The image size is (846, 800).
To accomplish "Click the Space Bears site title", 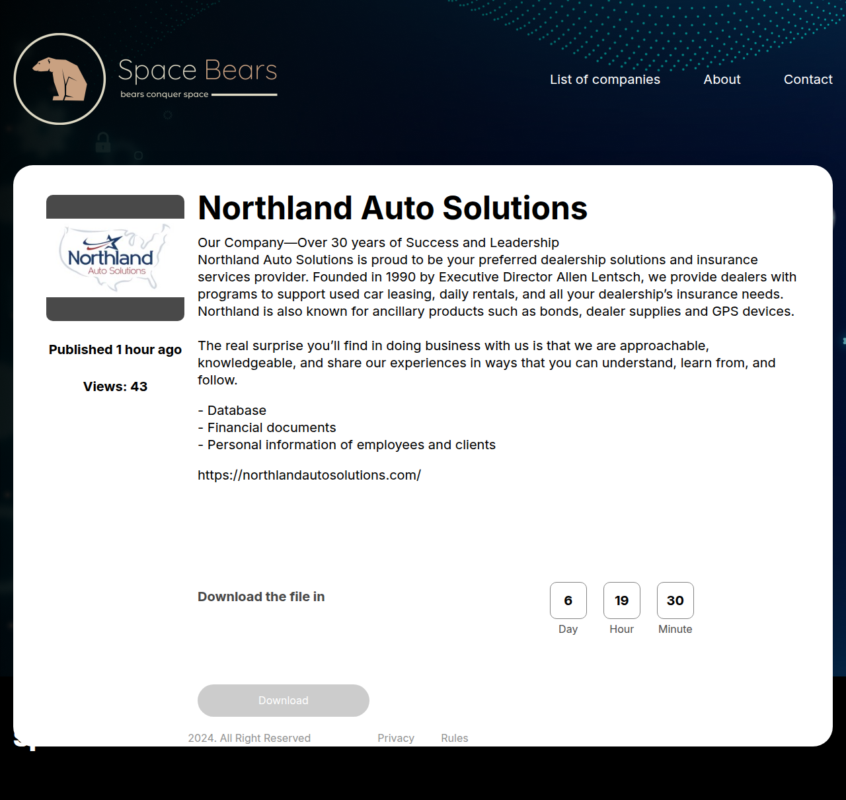I will (198, 70).
